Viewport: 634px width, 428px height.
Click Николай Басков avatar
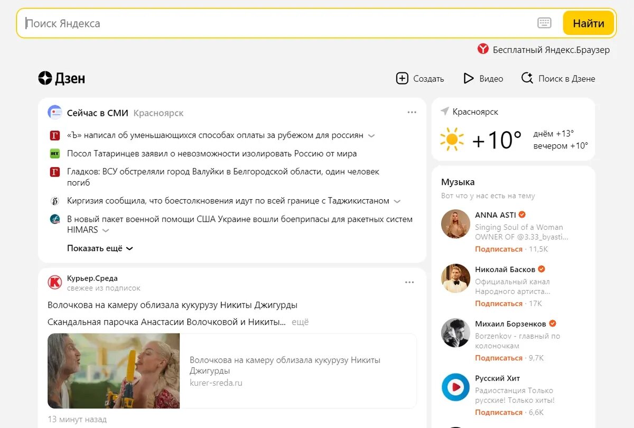pos(455,278)
